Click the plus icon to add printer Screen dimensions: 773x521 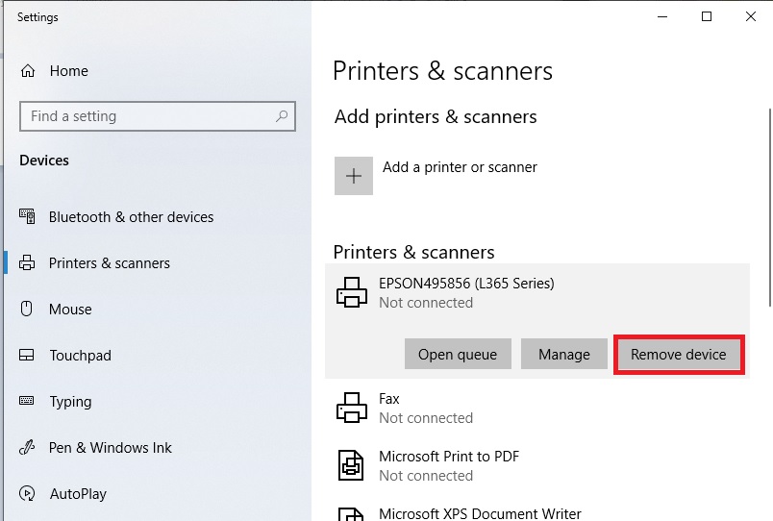point(354,176)
